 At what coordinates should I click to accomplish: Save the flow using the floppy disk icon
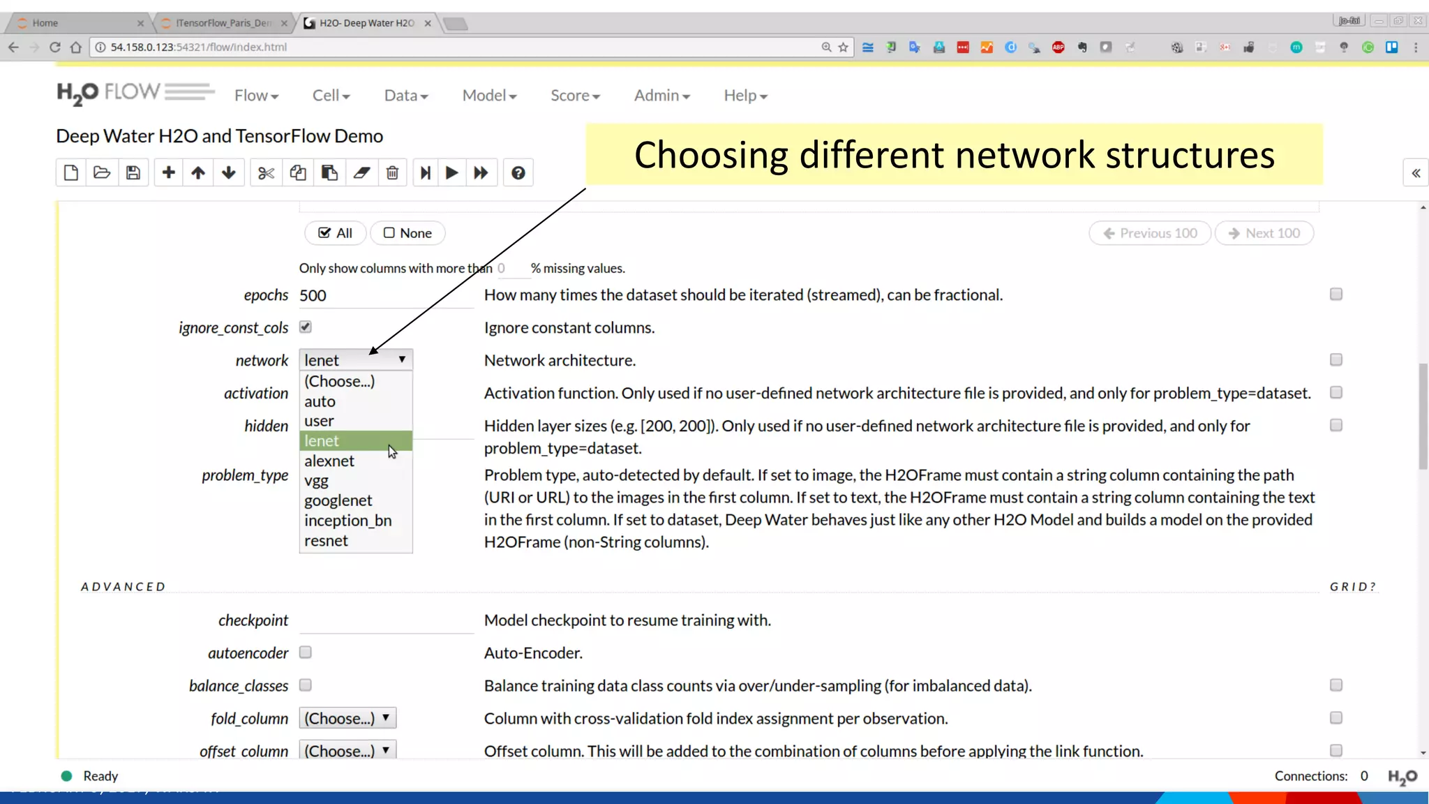(133, 173)
